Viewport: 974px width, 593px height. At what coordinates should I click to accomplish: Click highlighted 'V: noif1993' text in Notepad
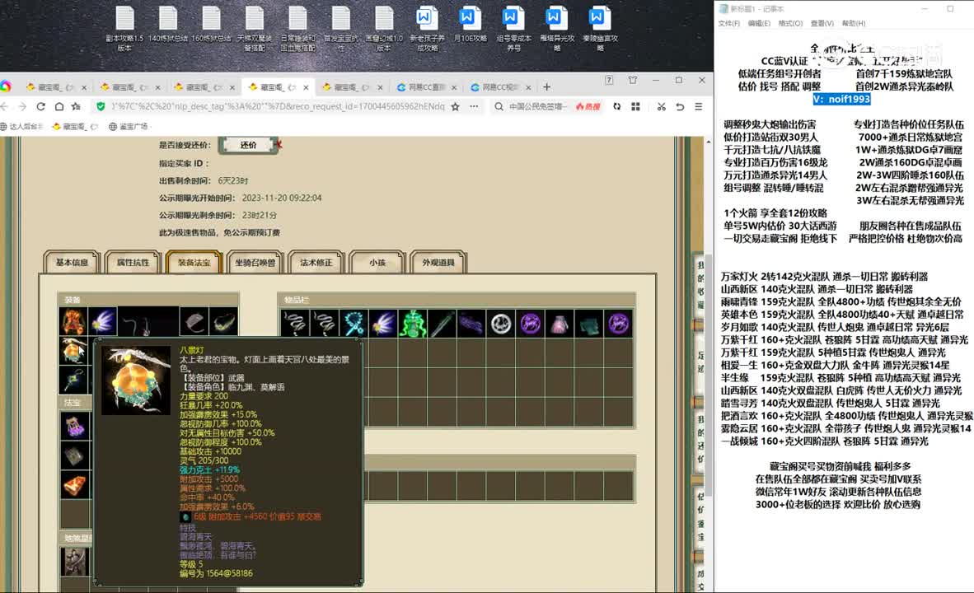(x=841, y=99)
